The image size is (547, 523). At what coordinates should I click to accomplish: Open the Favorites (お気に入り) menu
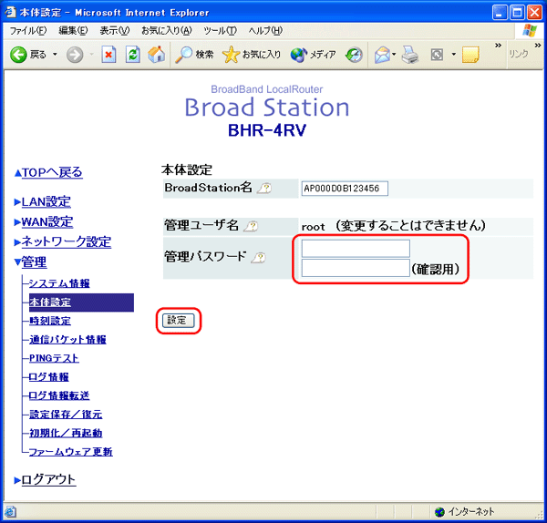pyautogui.click(x=167, y=31)
